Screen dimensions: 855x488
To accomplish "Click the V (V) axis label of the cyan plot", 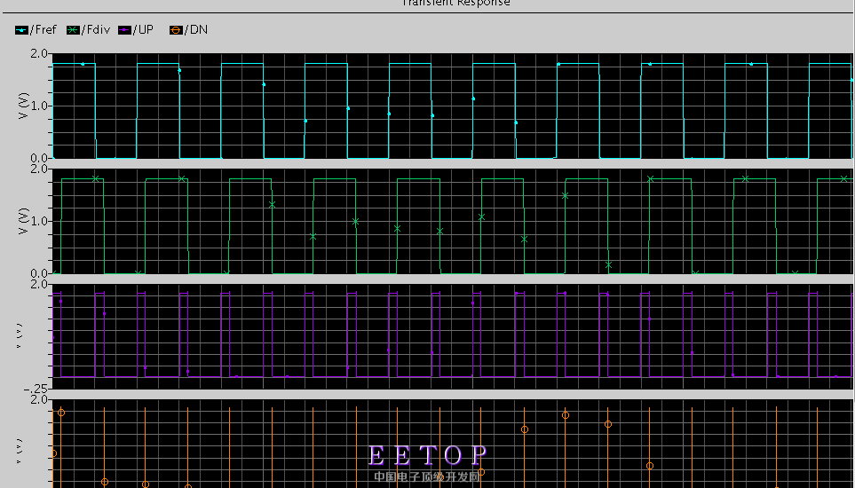I will tap(23, 106).
